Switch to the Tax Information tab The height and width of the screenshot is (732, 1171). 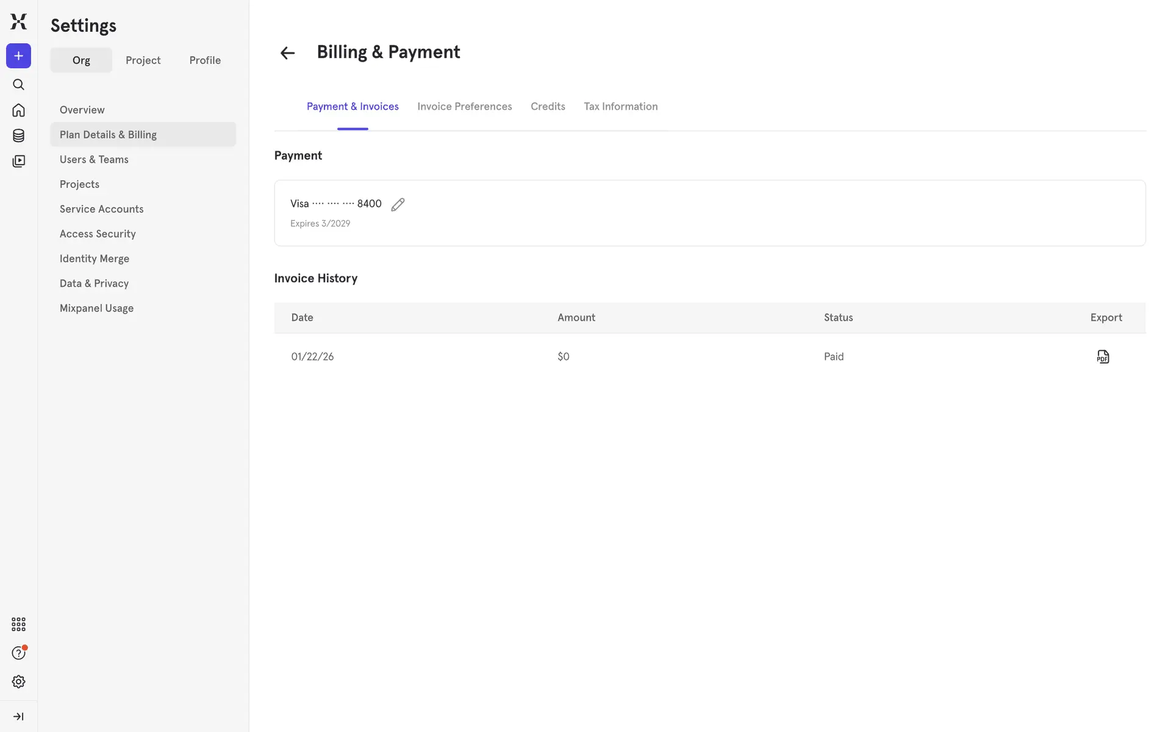(x=620, y=107)
